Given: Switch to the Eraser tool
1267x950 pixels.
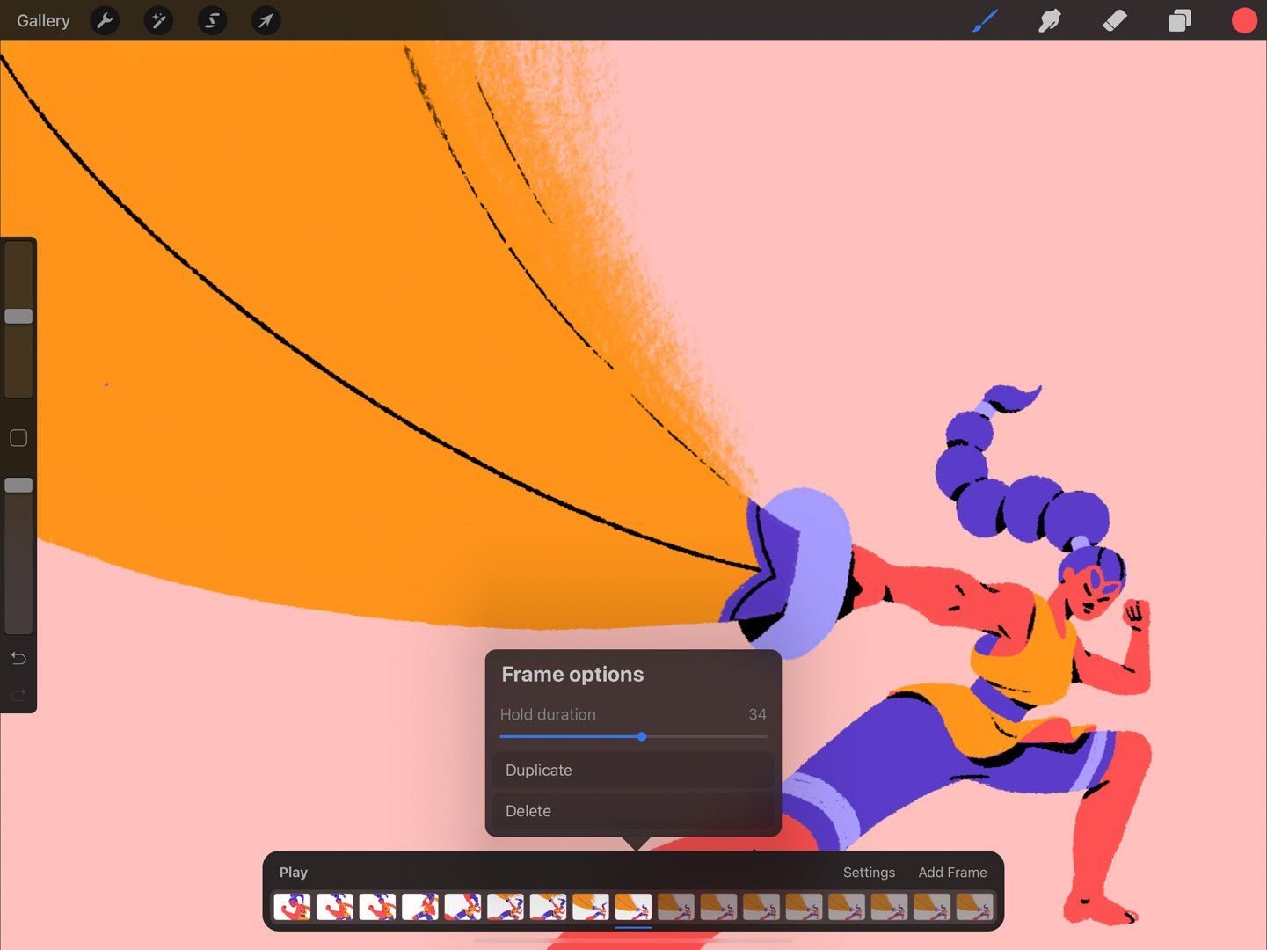Looking at the screenshot, I should coord(1114,20).
